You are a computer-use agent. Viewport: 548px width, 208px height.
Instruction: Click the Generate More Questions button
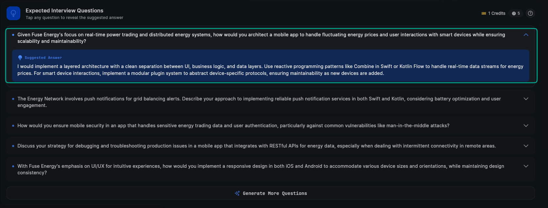click(271, 193)
